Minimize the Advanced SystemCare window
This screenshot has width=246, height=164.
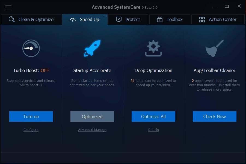click(215, 7)
